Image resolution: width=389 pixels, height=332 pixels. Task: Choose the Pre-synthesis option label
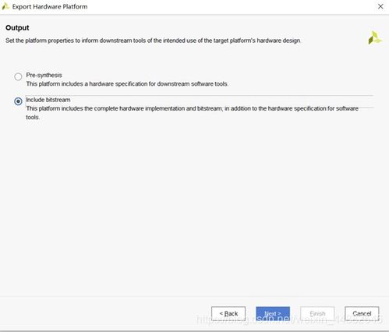click(44, 75)
